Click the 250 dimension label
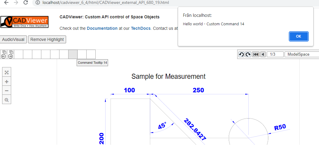This screenshot has height=145, width=319. pyautogui.click(x=198, y=90)
